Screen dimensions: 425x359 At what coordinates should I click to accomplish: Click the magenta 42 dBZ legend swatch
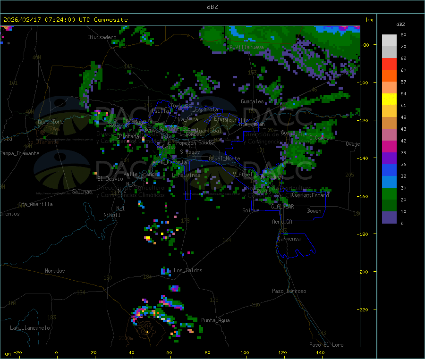point(389,146)
